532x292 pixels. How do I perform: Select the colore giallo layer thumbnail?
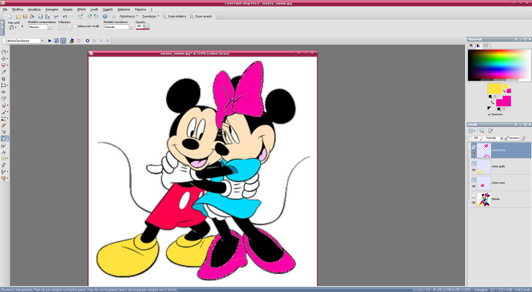484,167
